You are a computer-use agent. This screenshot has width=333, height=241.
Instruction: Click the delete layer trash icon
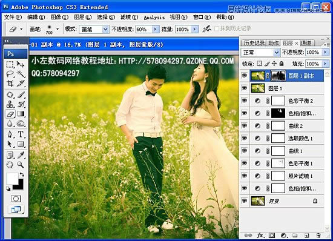(318, 236)
